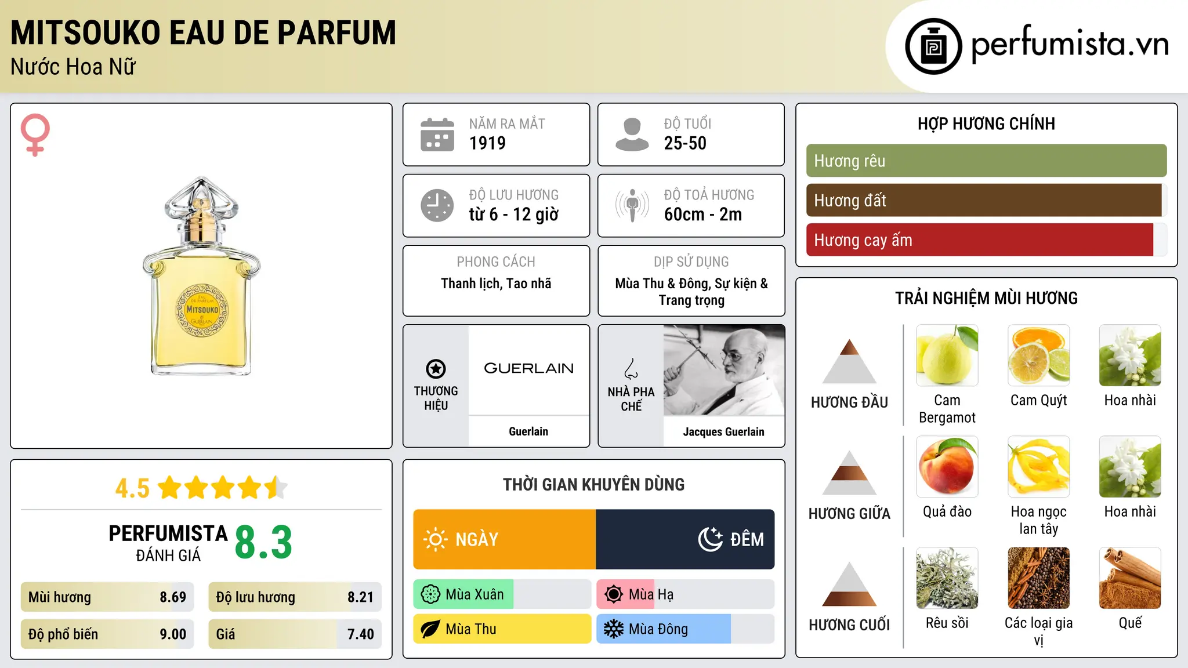Click the age range 25-50
This screenshot has height=668, width=1188.
point(685,143)
